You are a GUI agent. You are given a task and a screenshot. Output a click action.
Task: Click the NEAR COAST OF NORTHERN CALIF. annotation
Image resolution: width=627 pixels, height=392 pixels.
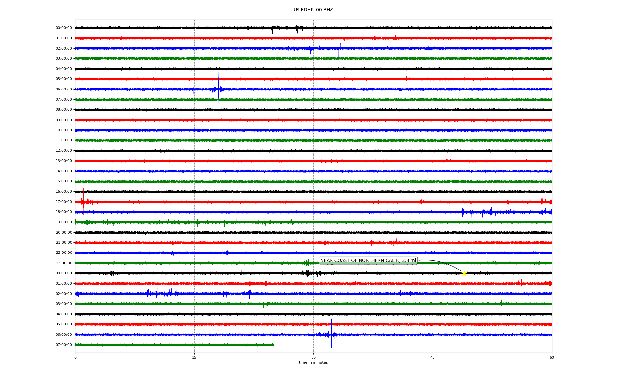click(368, 261)
